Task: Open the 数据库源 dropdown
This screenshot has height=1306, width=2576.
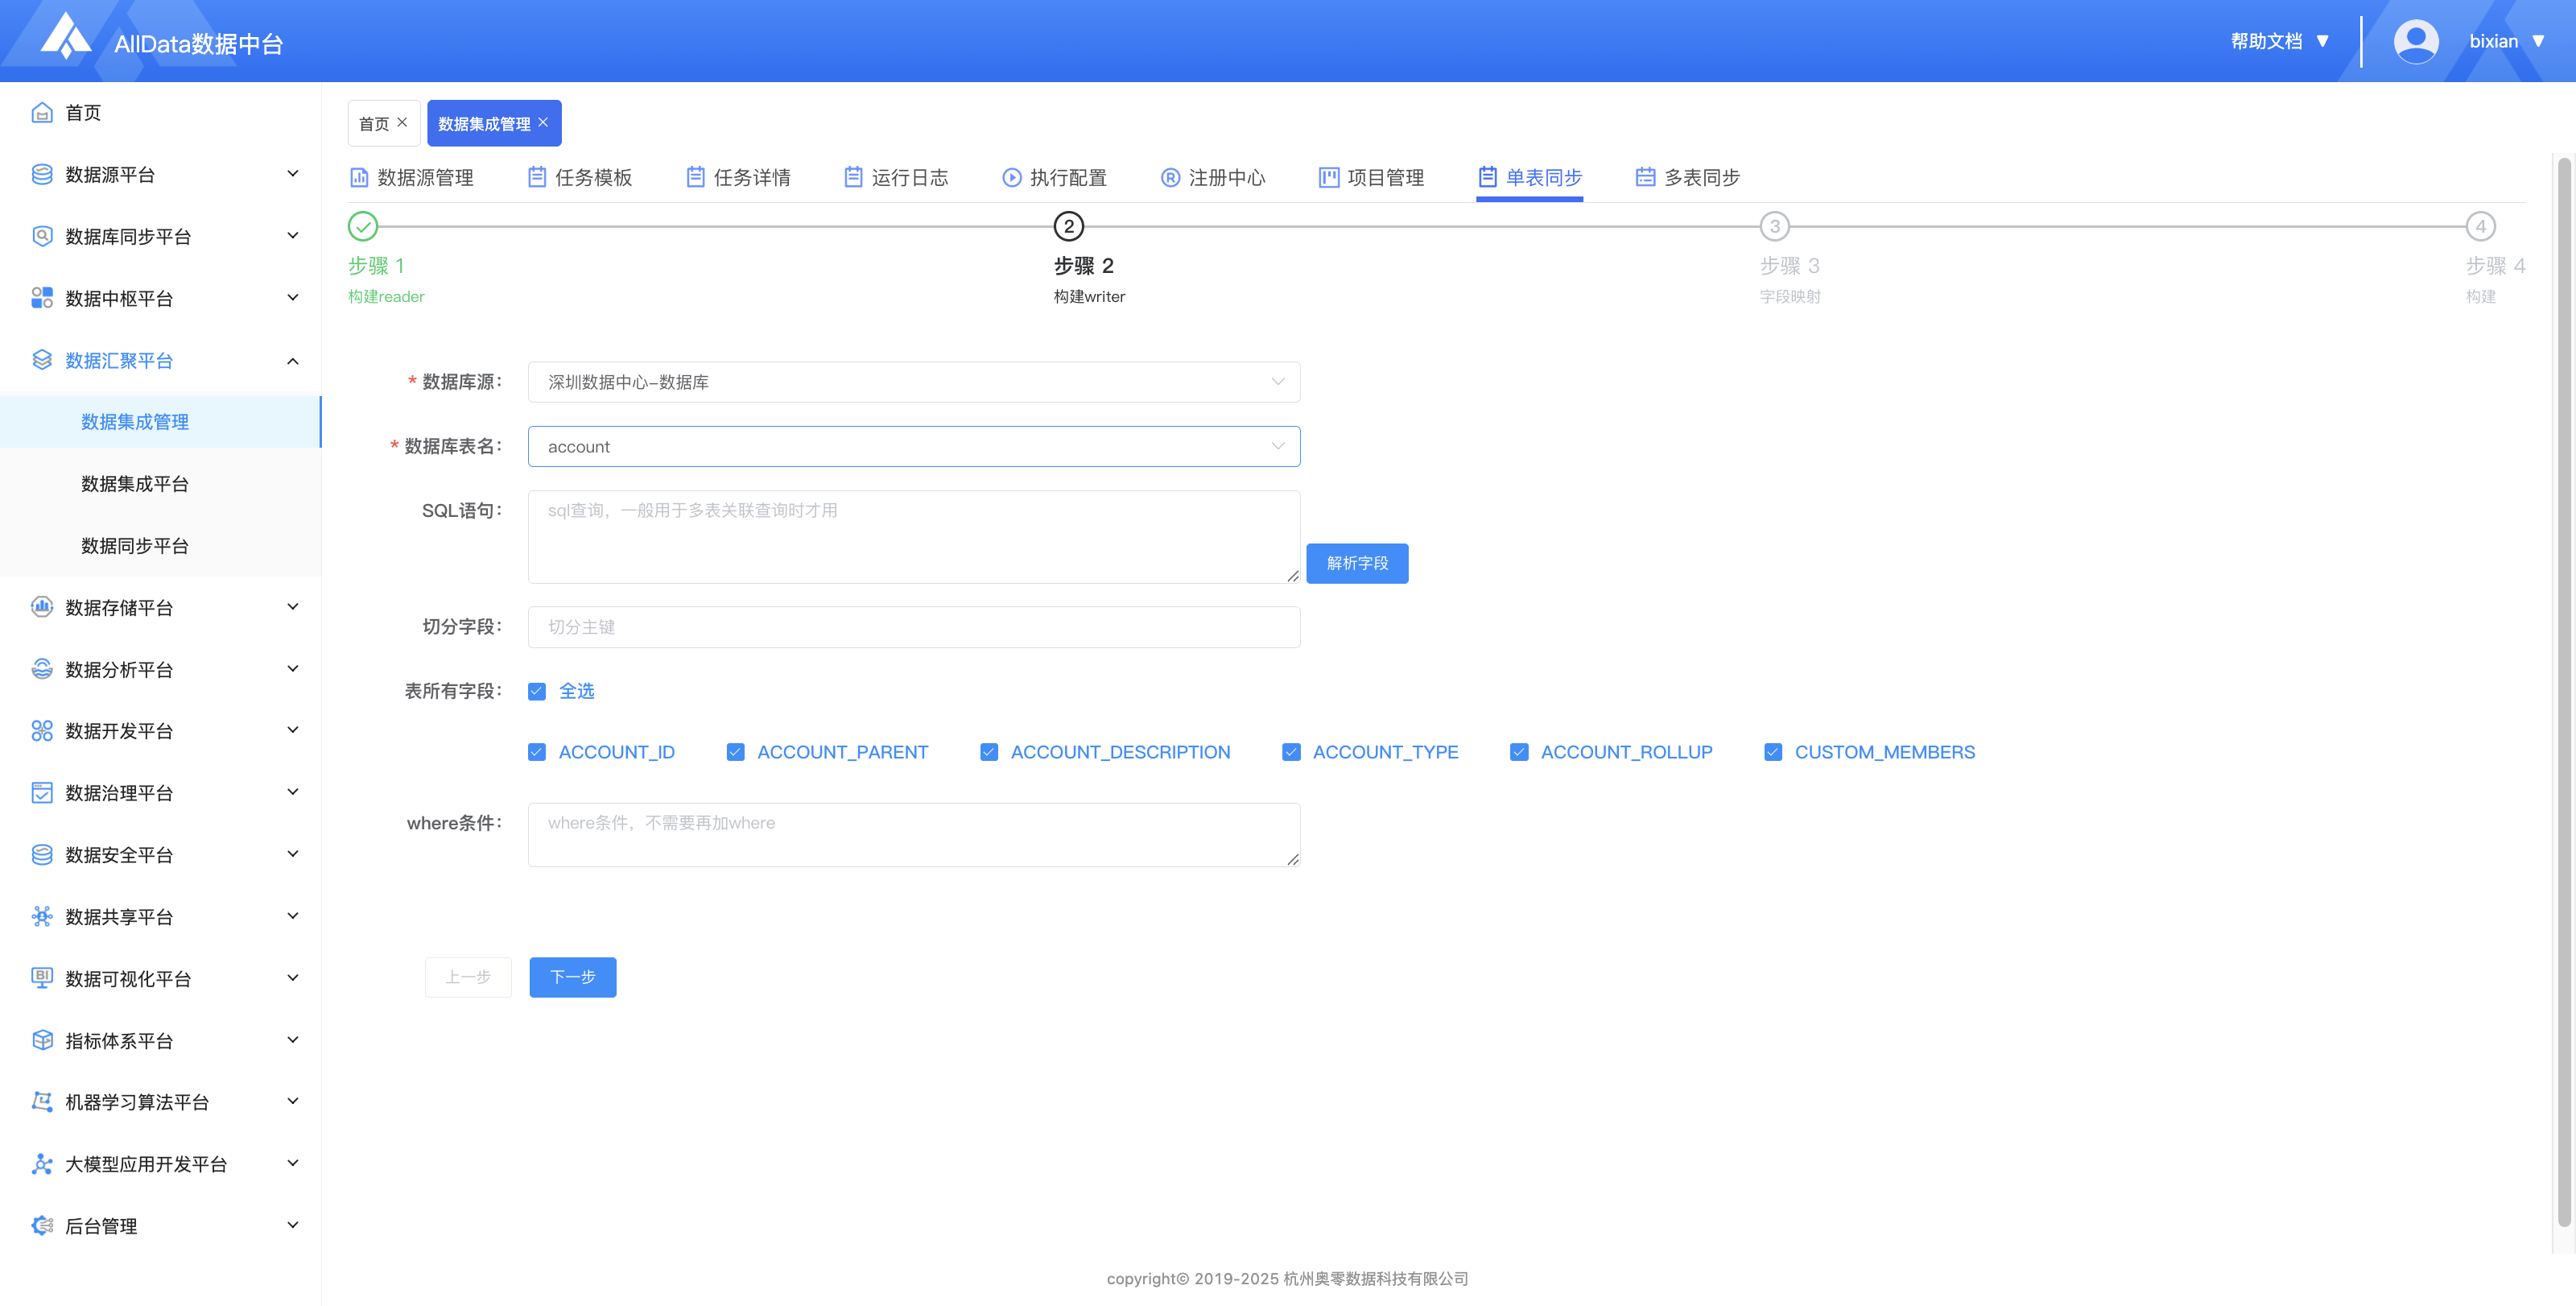Action: [x=913, y=382]
